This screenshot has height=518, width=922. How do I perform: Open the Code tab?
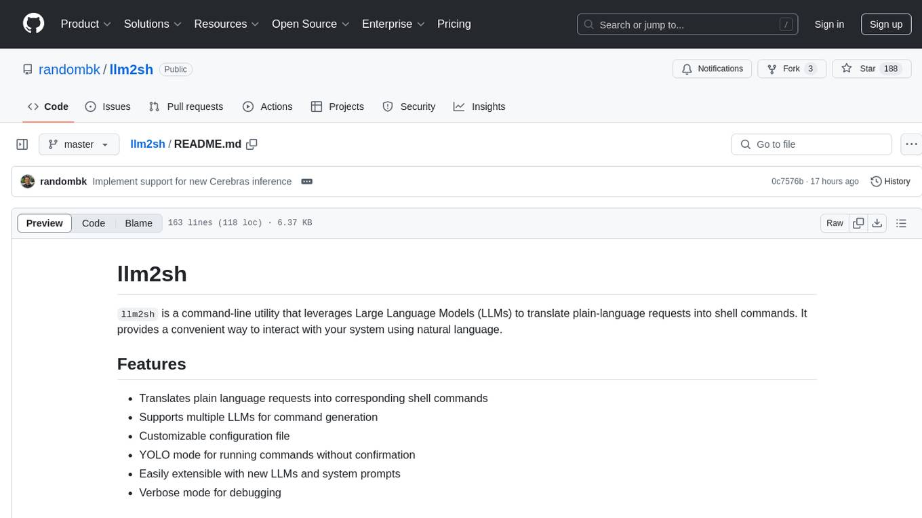pyautogui.click(x=48, y=106)
